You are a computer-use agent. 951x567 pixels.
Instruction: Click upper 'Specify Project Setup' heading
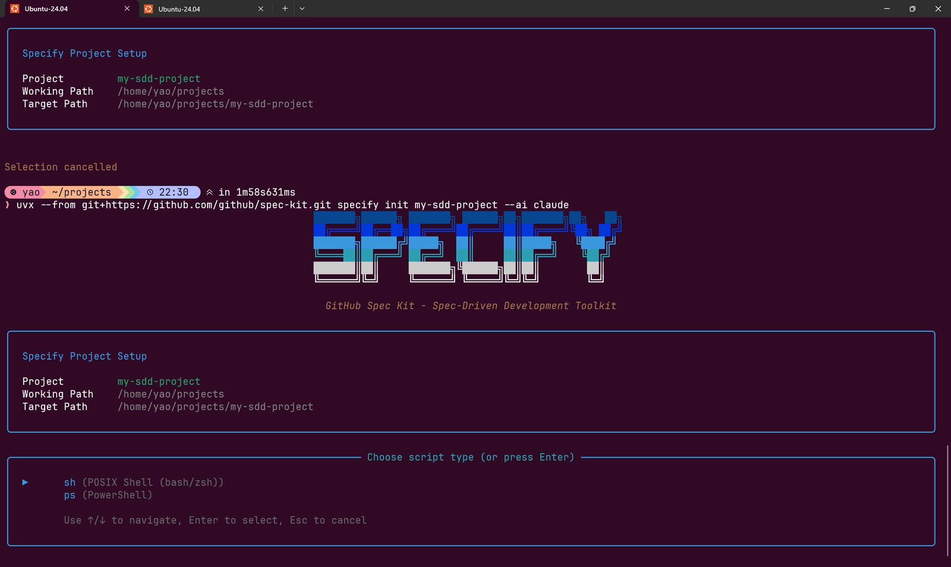pyautogui.click(x=85, y=53)
